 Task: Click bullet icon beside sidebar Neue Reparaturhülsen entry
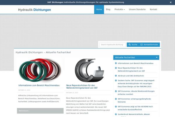pos(116,68)
